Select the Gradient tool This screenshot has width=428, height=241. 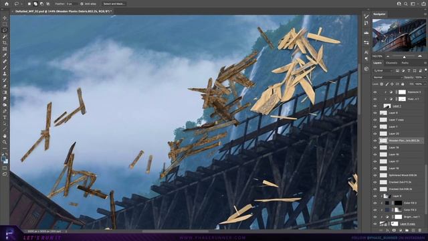[x=5, y=92]
